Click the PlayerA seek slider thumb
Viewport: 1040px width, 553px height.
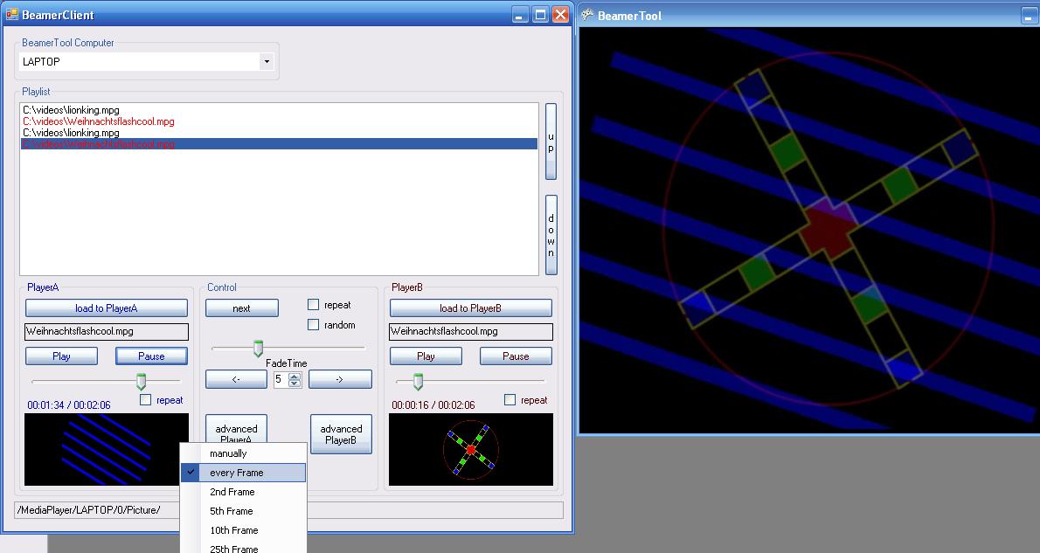point(141,381)
